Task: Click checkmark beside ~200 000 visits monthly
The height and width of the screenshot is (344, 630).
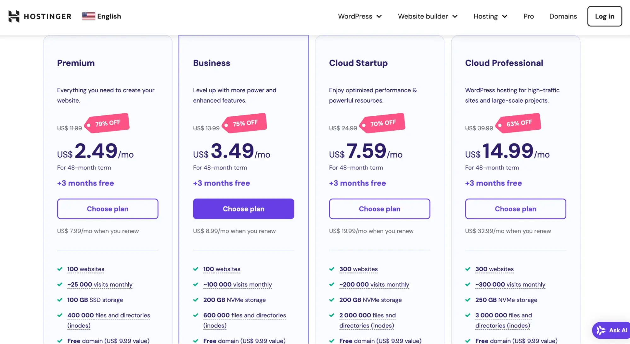Action: [332, 285]
